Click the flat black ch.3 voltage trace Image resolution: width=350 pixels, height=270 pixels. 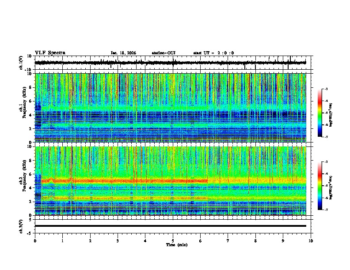(171, 226)
